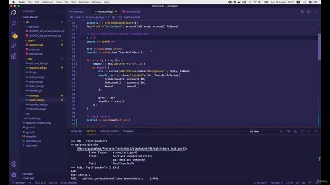Open the Search view in activity bar
The image size is (330, 185).
click(14, 23)
